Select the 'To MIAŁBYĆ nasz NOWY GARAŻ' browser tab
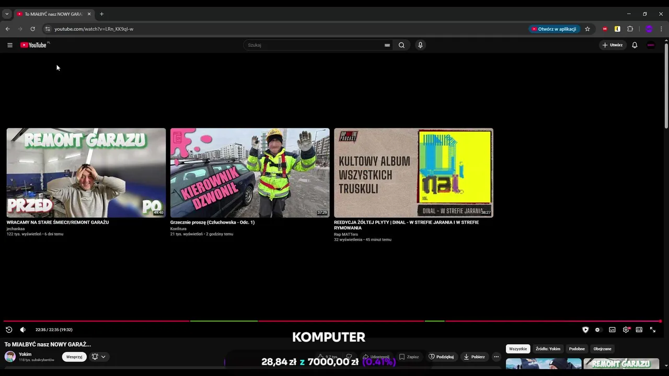 pos(54,14)
